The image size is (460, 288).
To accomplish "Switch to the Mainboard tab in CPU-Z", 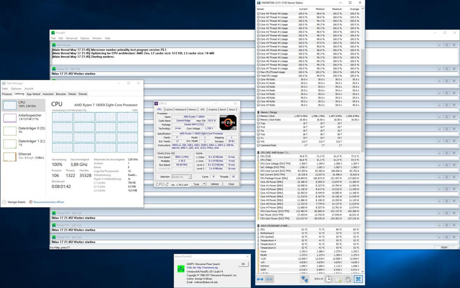I will point(180,109).
